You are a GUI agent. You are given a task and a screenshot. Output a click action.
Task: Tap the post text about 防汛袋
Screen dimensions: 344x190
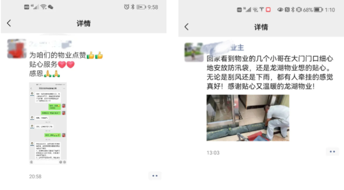coord(270,72)
